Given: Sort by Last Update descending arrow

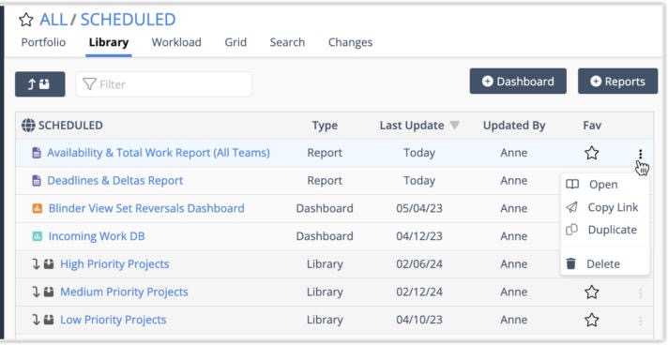Looking at the screenshot, I should (455, 126).
